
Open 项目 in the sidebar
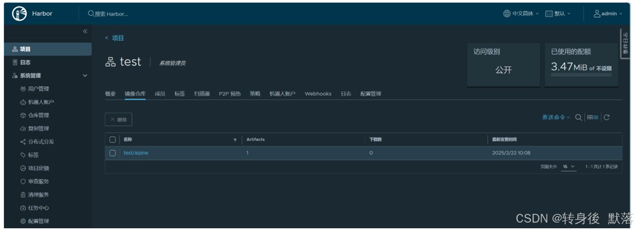pyautogui.click(x=48, y=49)
